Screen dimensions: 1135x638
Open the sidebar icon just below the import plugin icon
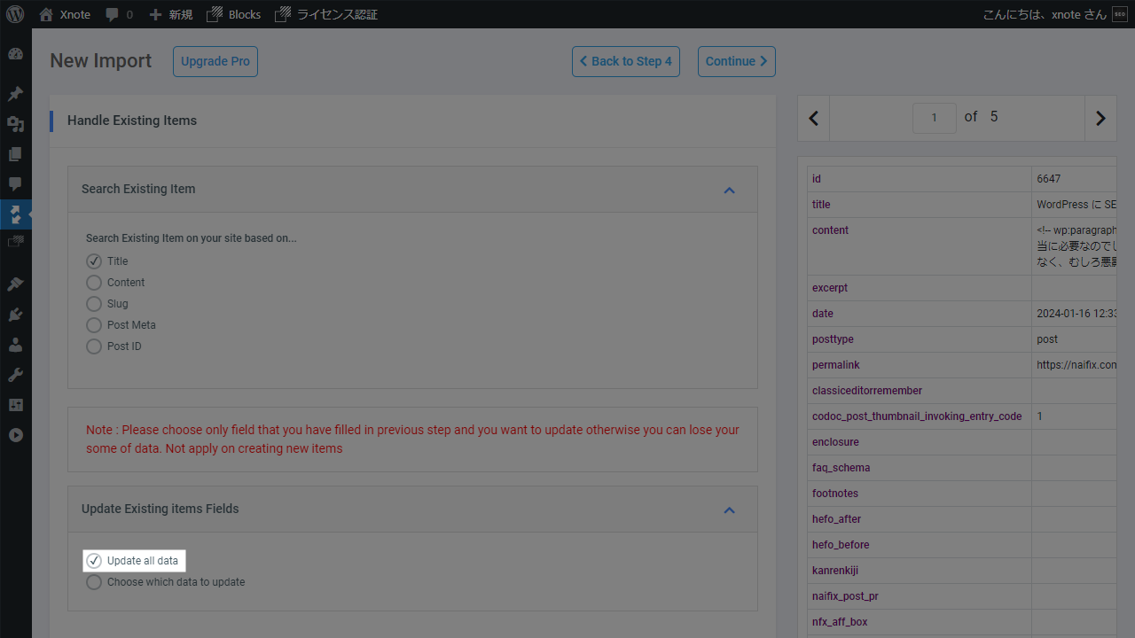coord(15,241)
